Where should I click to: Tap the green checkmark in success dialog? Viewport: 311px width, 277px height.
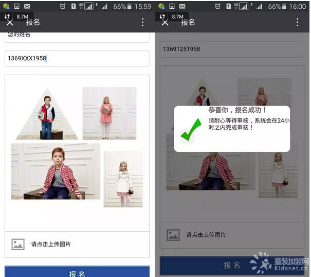point(191,129)
